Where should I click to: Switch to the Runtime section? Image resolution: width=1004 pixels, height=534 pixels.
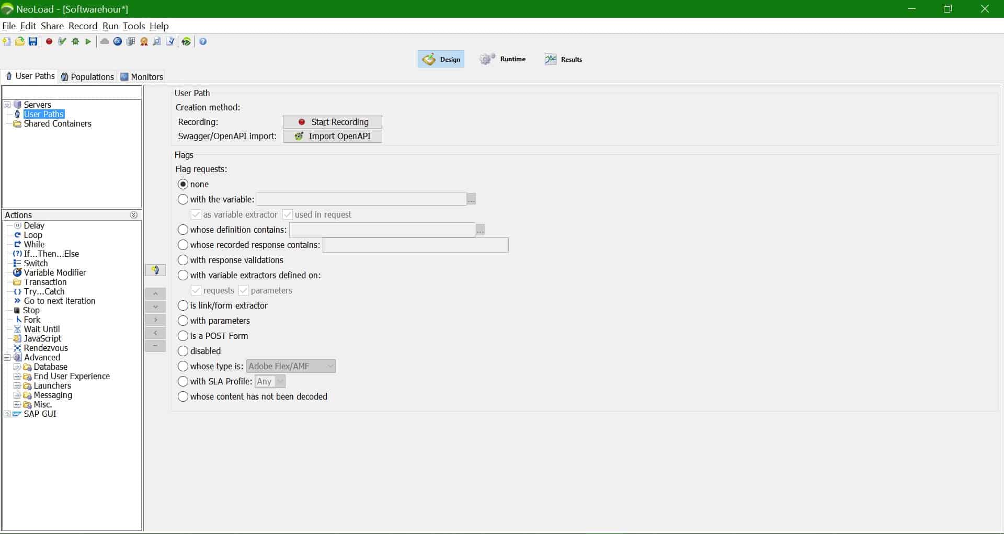pyautogui.click(x=503, y=59)
